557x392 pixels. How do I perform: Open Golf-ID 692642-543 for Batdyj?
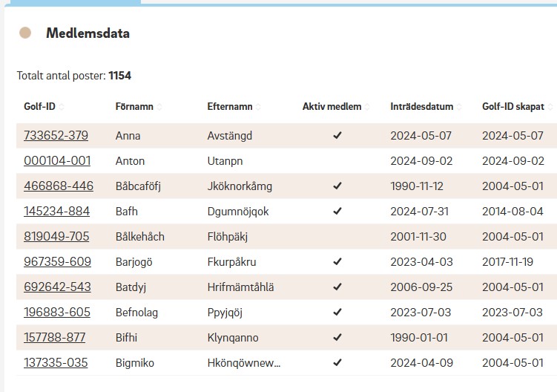(x=57, y=287)
